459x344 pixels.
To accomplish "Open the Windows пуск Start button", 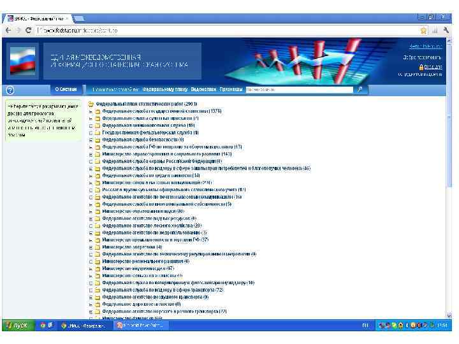I will click(x=18, y=326).
